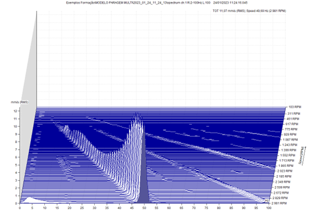Select the 103 RPM trace label
The width and height of the screenshot is (314, 211).
pos(295,107)
